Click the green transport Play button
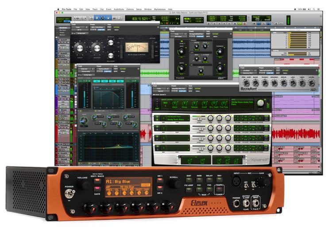This screenshot has height=233, width=332. (x=239, y=23)
